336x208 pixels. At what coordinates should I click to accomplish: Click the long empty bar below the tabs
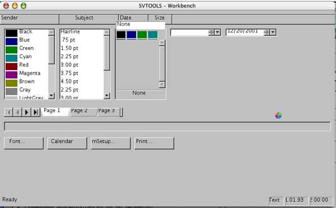tap(167, 126)
